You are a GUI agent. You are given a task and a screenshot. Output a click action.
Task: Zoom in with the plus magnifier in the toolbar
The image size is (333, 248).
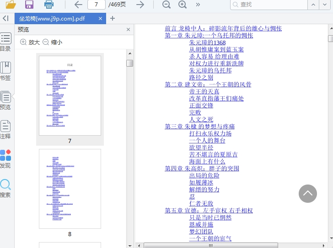tap(183, 5)
